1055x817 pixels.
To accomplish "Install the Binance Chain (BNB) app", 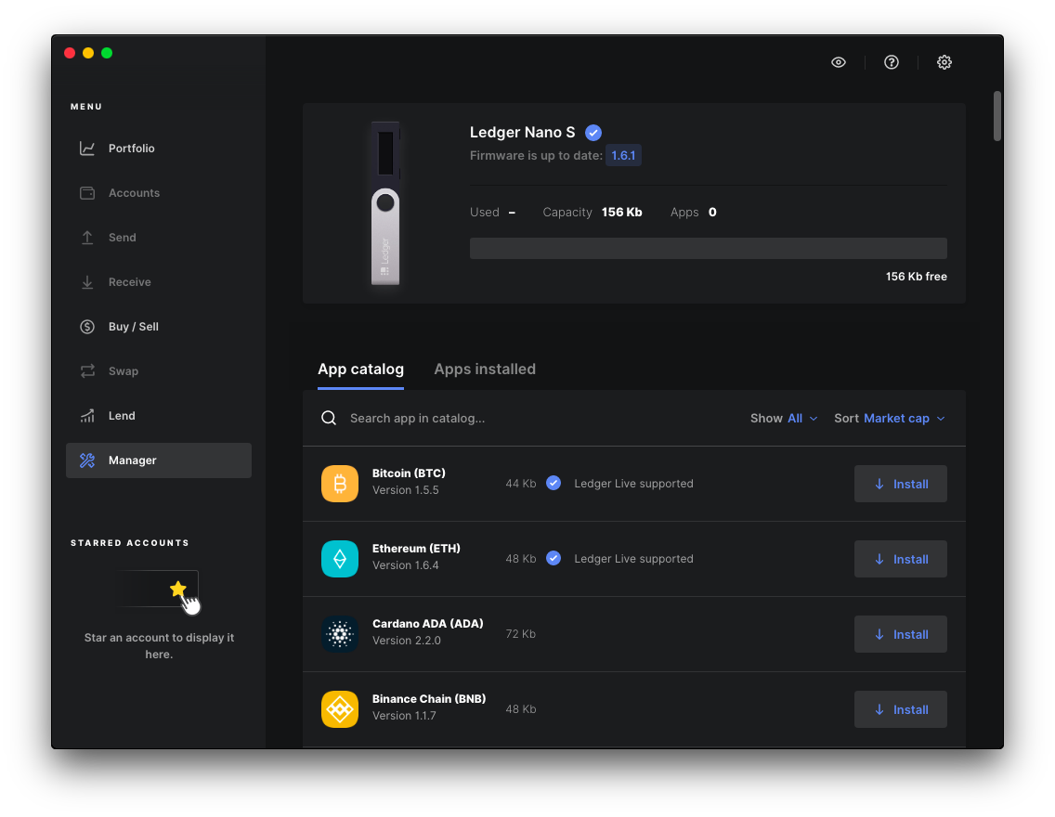I will pos(900,709).
